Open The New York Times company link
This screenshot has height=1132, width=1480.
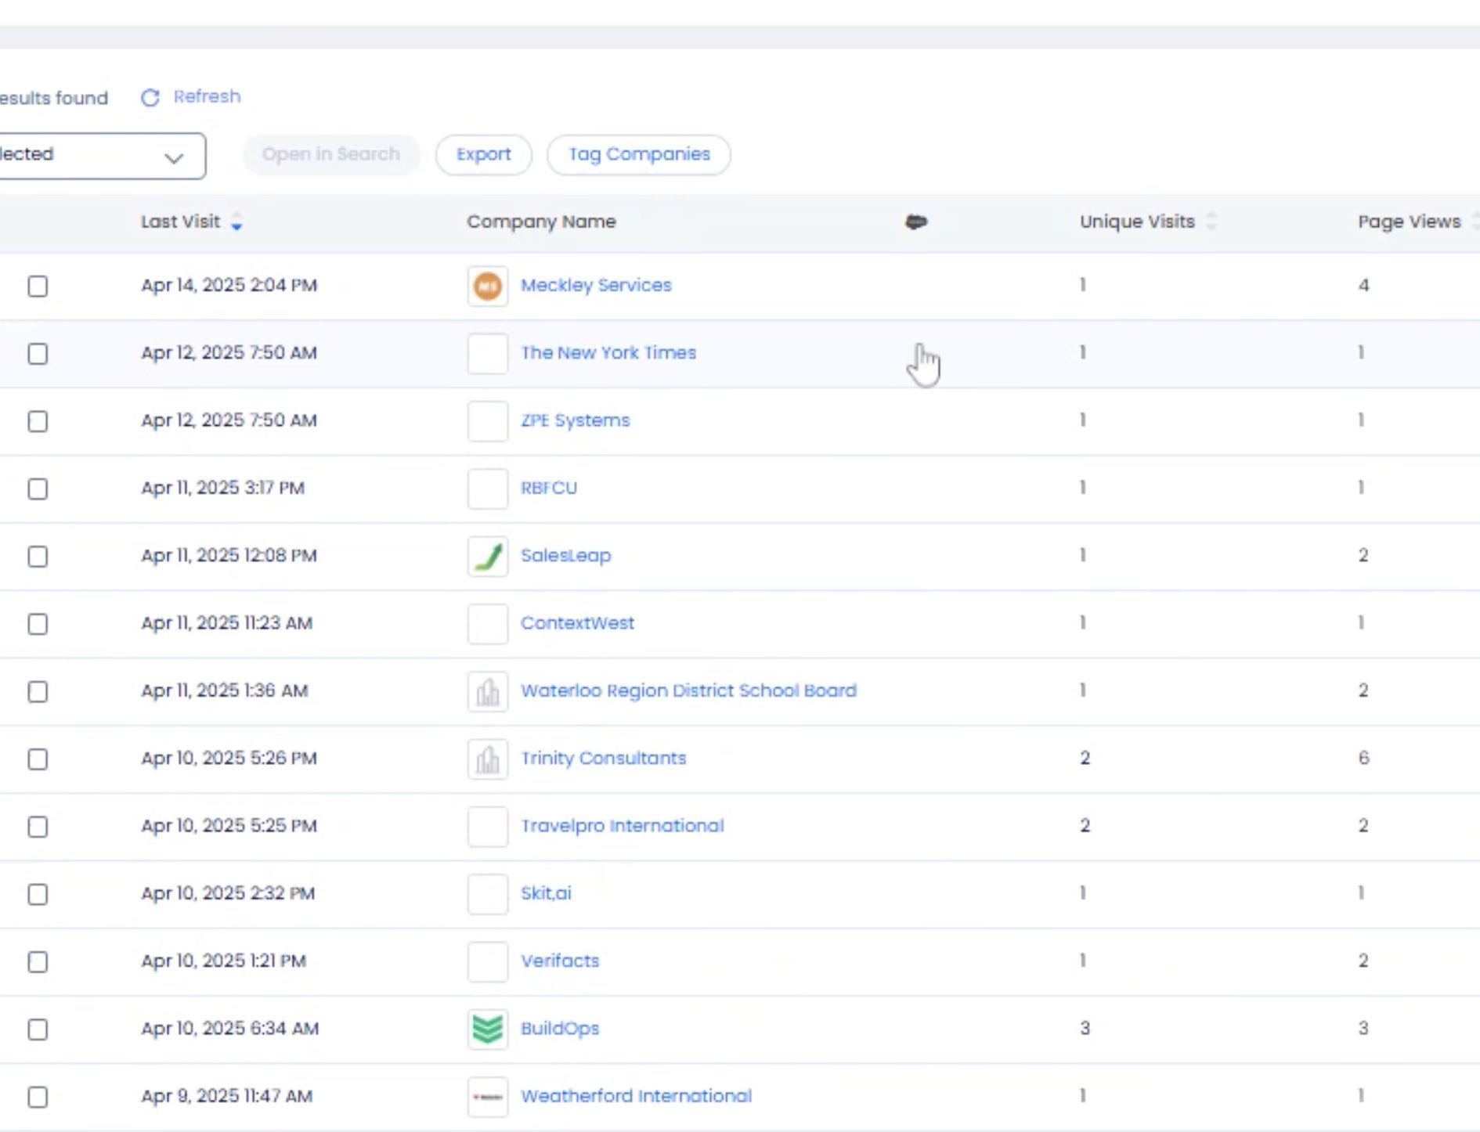click(x=608, y=353)
